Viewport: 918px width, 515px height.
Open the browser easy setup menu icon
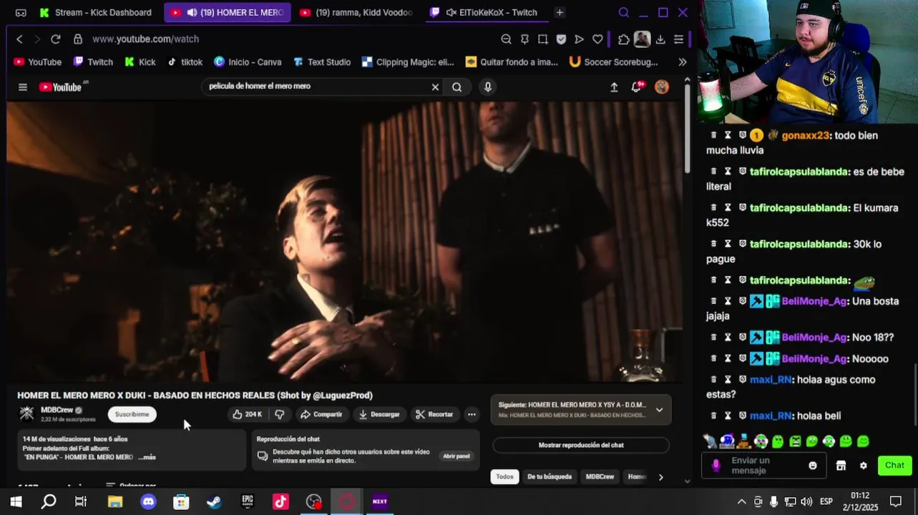coord(678,39)
